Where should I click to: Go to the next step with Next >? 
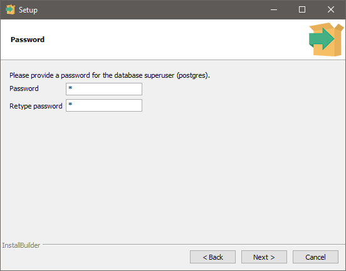tap(264, 257)
